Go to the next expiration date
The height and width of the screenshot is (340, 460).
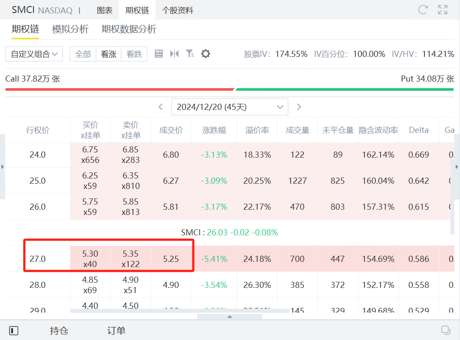(x=299, y=107)
